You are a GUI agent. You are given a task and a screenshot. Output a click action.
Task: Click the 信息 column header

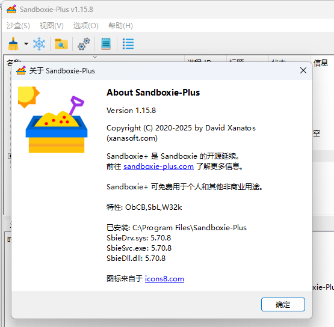(321, 63)
